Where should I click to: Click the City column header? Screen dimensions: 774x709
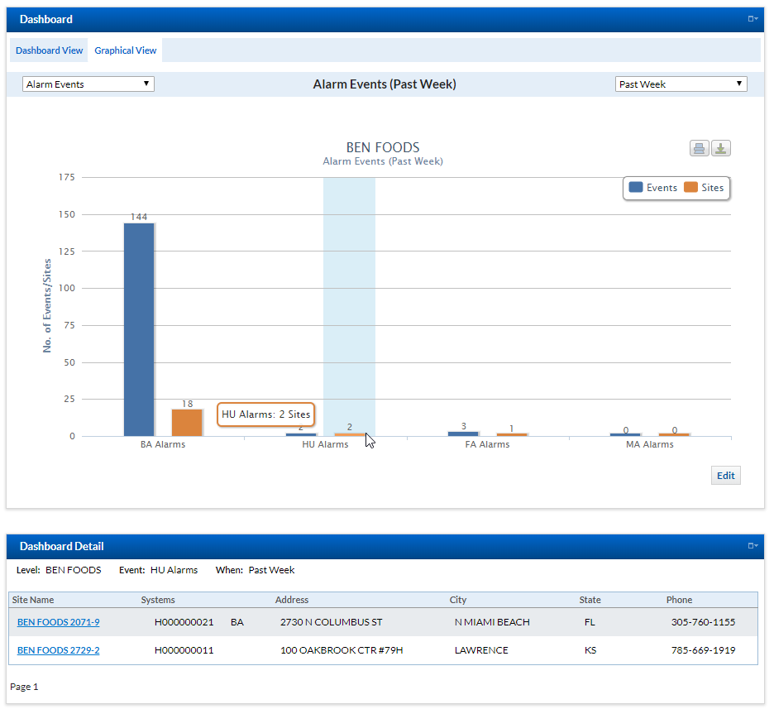(x=458, y=600)
